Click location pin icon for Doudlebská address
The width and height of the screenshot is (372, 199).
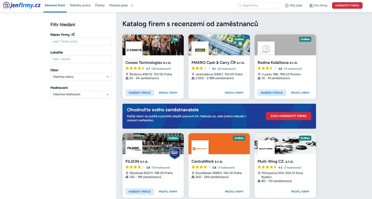193,173
